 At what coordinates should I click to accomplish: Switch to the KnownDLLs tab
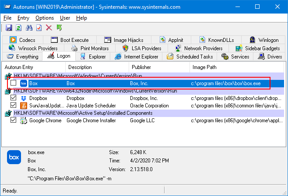216,40
